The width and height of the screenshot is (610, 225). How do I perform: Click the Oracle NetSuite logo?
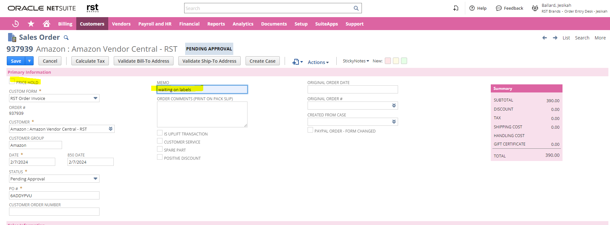pyautogui.click(x=42, y=8)
